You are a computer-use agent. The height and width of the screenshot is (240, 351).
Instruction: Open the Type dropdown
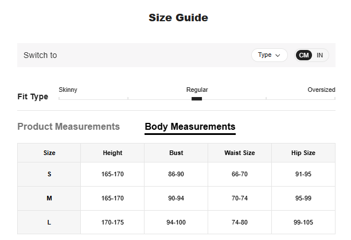269,55
